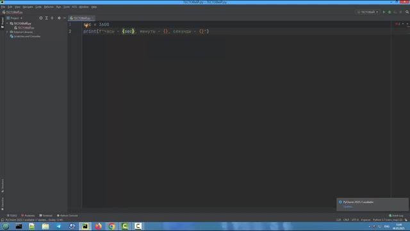Open the TODO tool window
The height and width of the screenshot is (231, 410).
tap(12, 216)
